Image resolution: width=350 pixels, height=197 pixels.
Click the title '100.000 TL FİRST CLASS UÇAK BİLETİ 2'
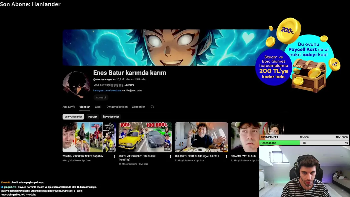pos(197,156)
